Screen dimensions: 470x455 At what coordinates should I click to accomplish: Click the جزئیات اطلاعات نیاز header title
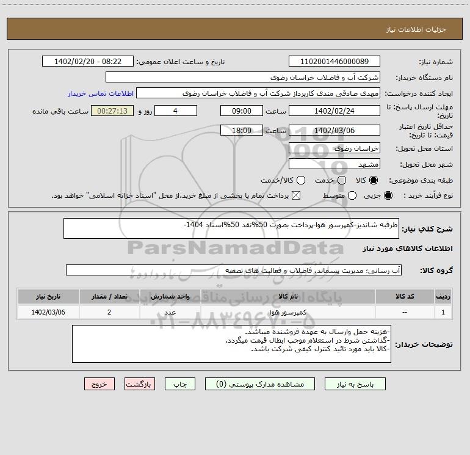tap(416, 29)
